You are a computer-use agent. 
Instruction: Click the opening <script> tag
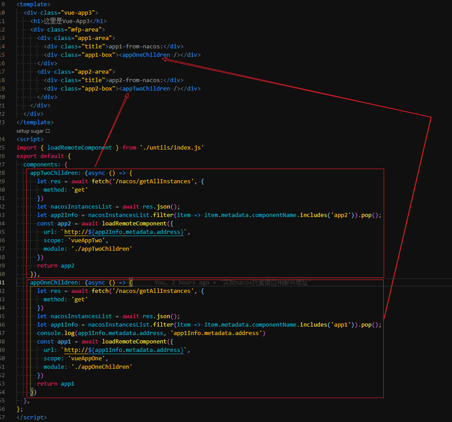(x=30, y=139)
